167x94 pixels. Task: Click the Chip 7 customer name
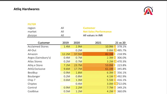point(31,80)
